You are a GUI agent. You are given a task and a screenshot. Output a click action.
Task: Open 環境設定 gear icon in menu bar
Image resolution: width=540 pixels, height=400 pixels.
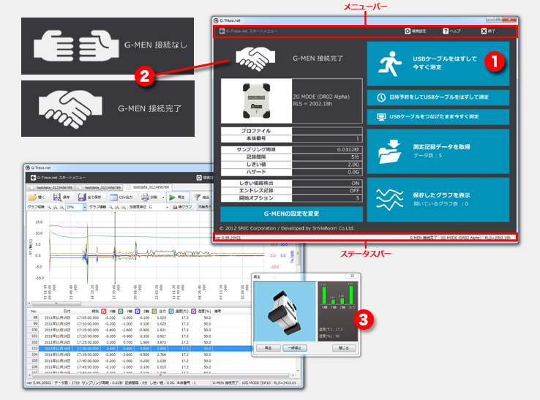(x=408, y=31)
